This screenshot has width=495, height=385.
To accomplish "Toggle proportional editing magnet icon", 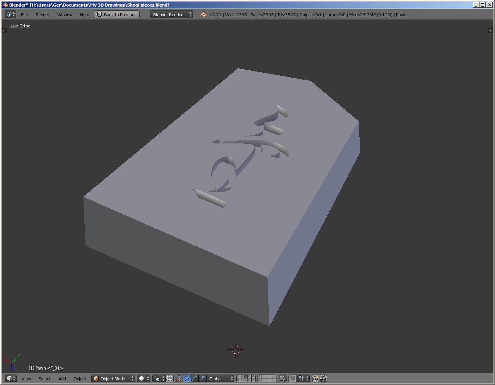I will (292, 378).
